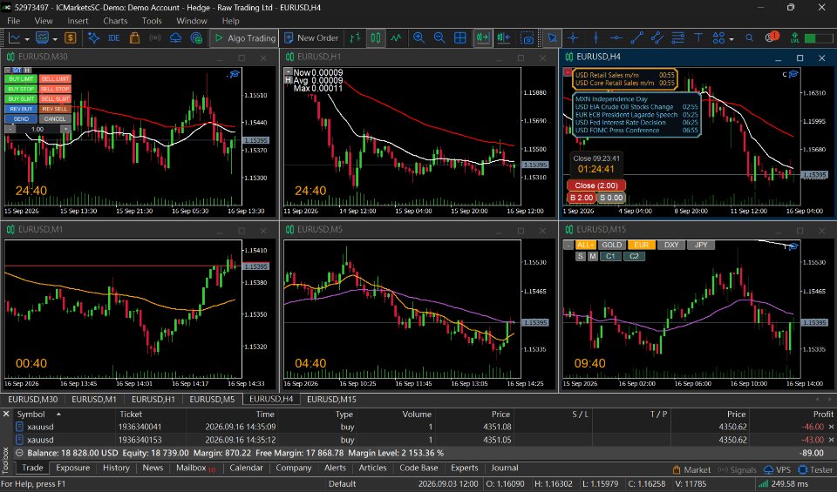
Task: Open the Tools menu
Action: 152,21
